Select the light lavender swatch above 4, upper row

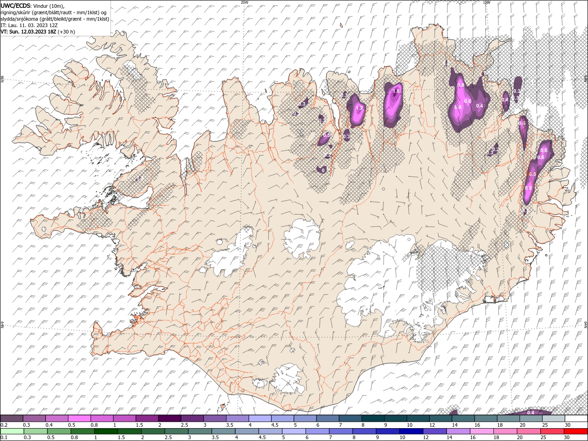(260, 418)
